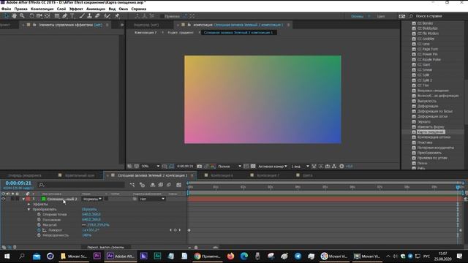The width and height of the screenshot is (468, 263).
Task: Toggle the Scale stopwatch
Action: click(x=39, y=225)
